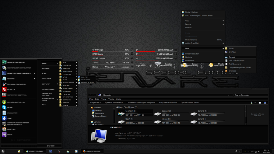Open the Organize dropdown in Explorer
The width and height of the screenshot is (274, 154).
(96, 103)
